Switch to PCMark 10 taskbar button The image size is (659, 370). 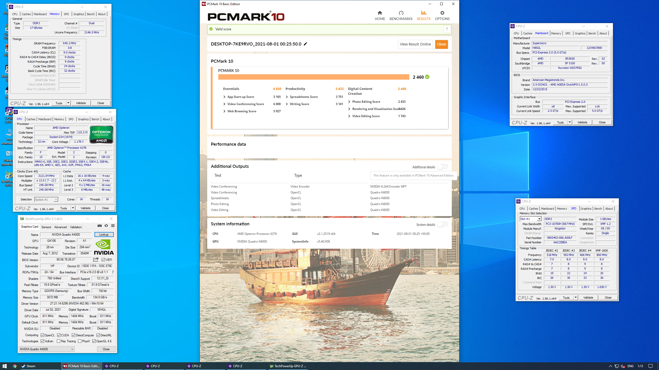81,366
